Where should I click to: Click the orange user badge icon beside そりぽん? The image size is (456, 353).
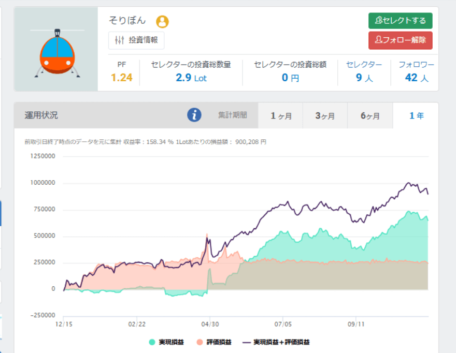(x=162, y=22)
